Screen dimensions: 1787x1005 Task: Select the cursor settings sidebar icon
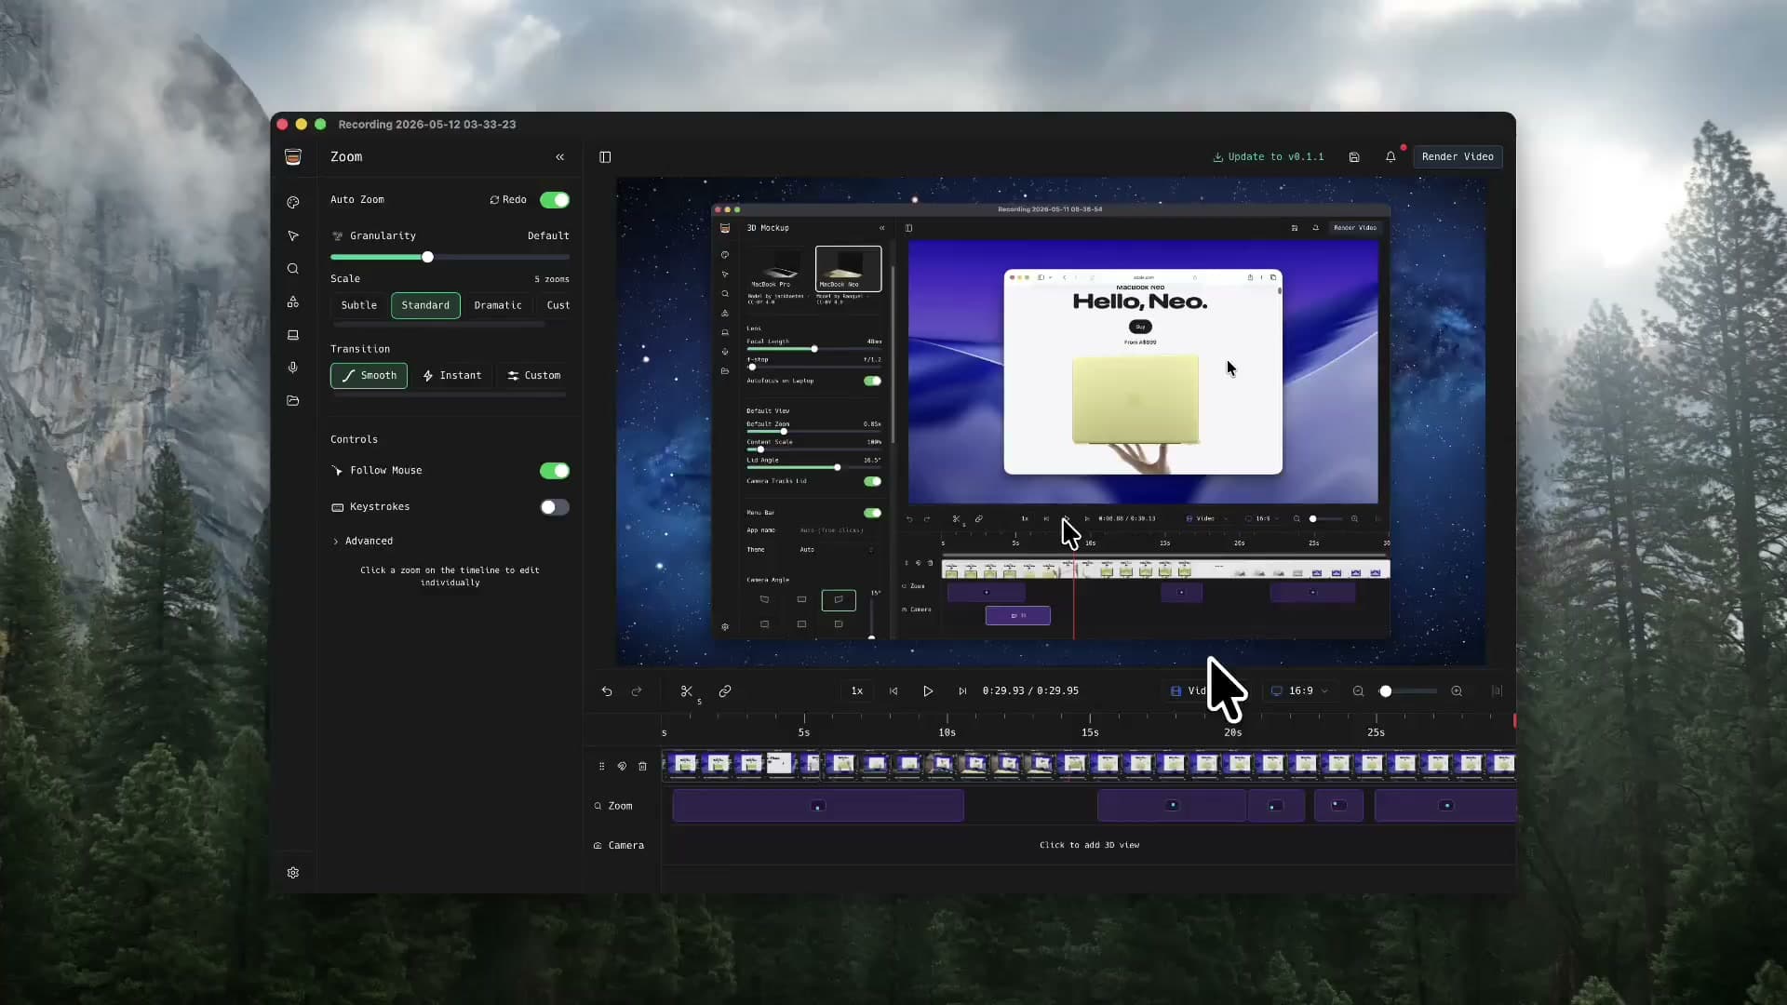coord(293,236)
